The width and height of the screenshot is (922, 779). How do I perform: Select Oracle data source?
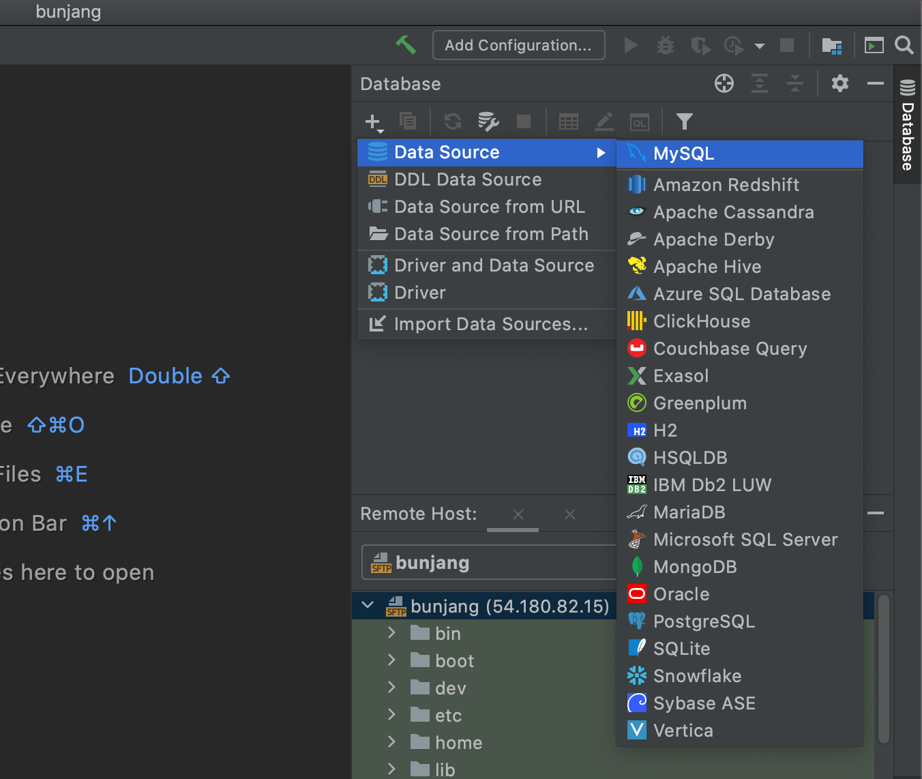click(740, 594)
